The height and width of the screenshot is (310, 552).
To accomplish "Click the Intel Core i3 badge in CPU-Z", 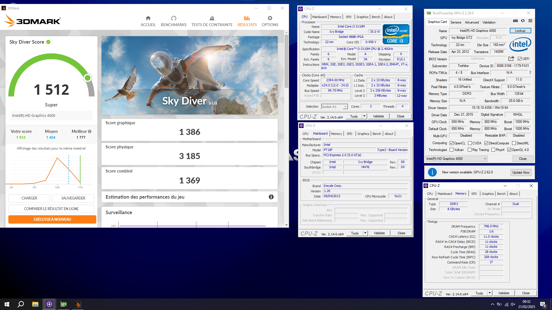I will point(396,34).
